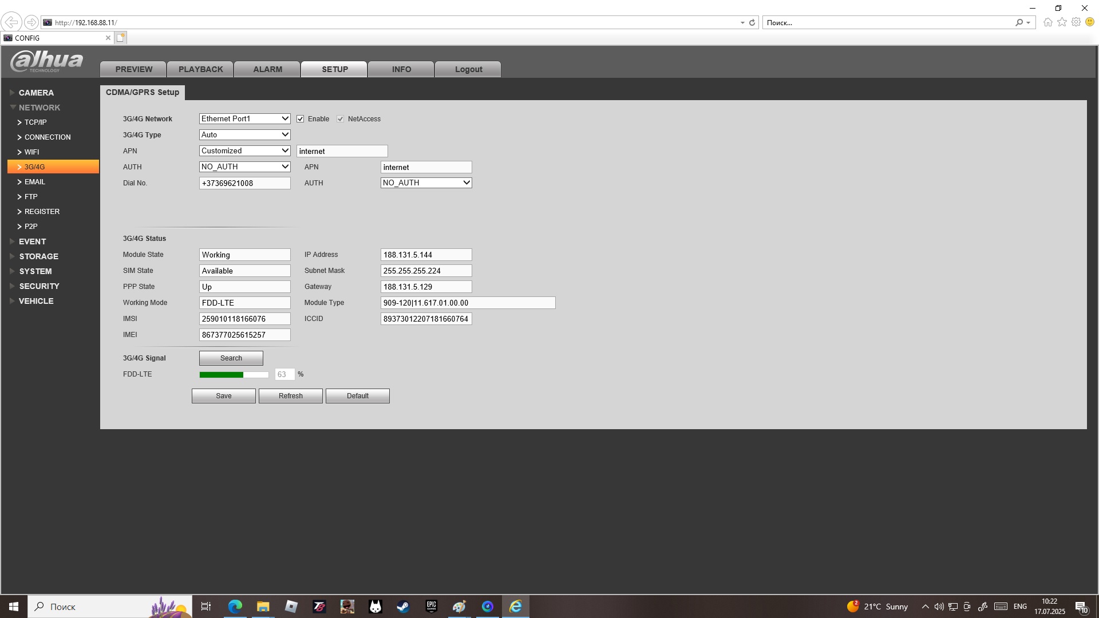The image size is (1099, 618).
Task: Click the browser back arrow icon
Action: (11, 22)
